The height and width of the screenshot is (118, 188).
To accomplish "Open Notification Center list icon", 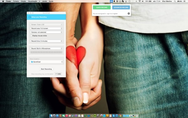I will coord(185,1).
